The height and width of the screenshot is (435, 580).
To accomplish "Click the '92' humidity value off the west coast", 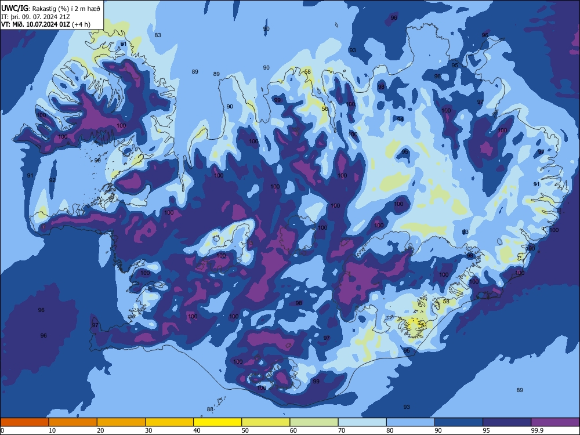I will [53, 180].
